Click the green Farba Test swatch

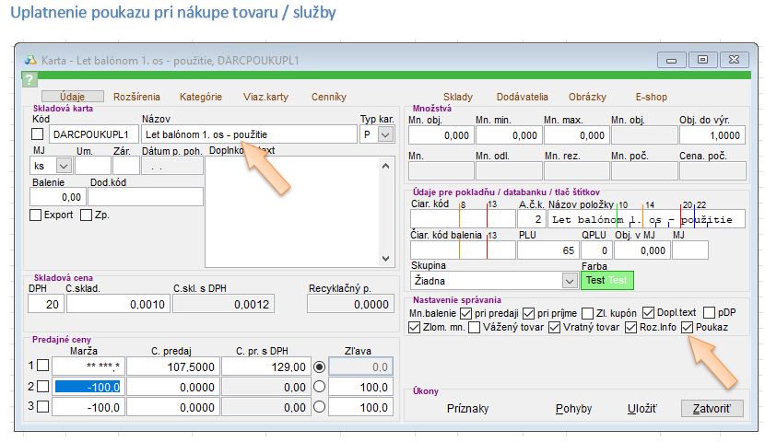pyautogui.click(x=608, y=280)
